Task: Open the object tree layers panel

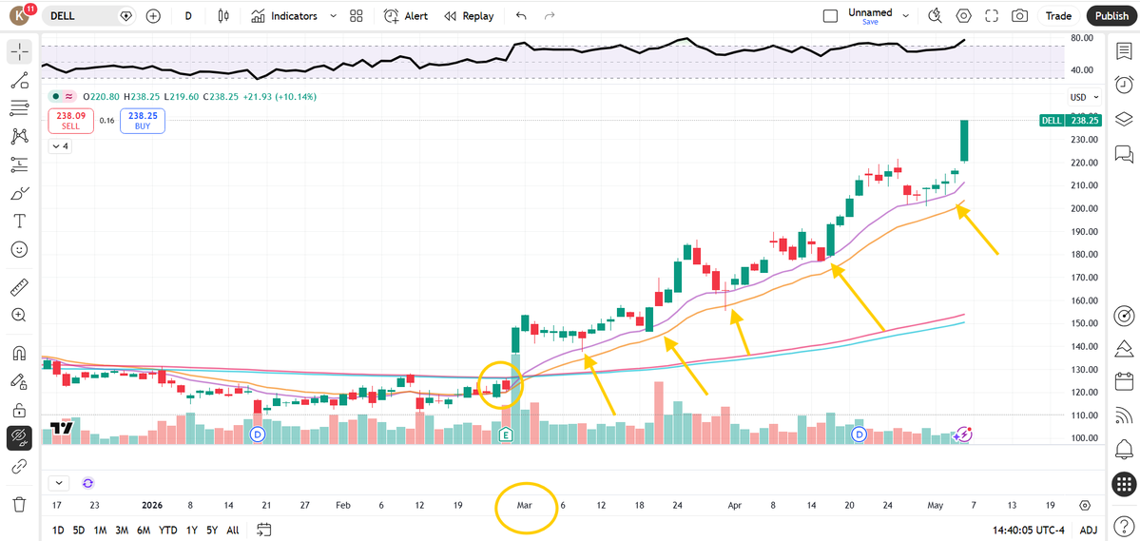Action: (x=1124, y=119)
